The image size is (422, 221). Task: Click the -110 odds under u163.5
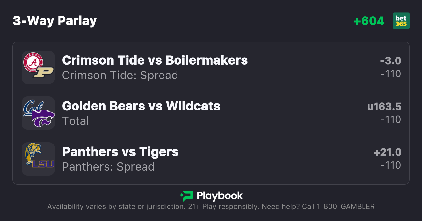(x=391, y=120)
